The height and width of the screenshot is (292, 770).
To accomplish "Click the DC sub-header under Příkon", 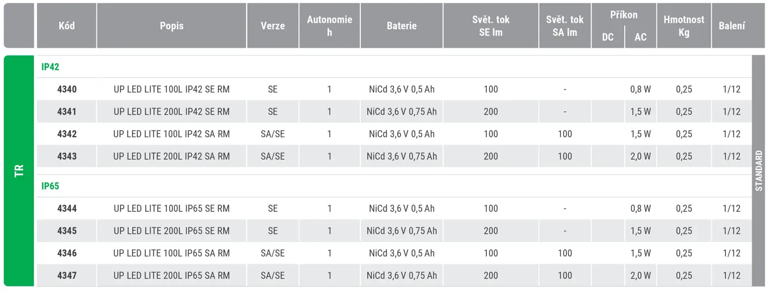I will coord(608,38).
